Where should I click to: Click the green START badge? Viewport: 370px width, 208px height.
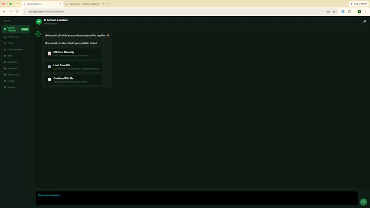(x=25, y=29)
